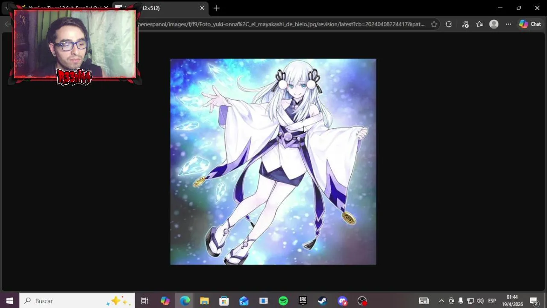Add this page to favorites with the star icon
The width and height of the screenshot is (547, 308).
[x=434, y=24]
